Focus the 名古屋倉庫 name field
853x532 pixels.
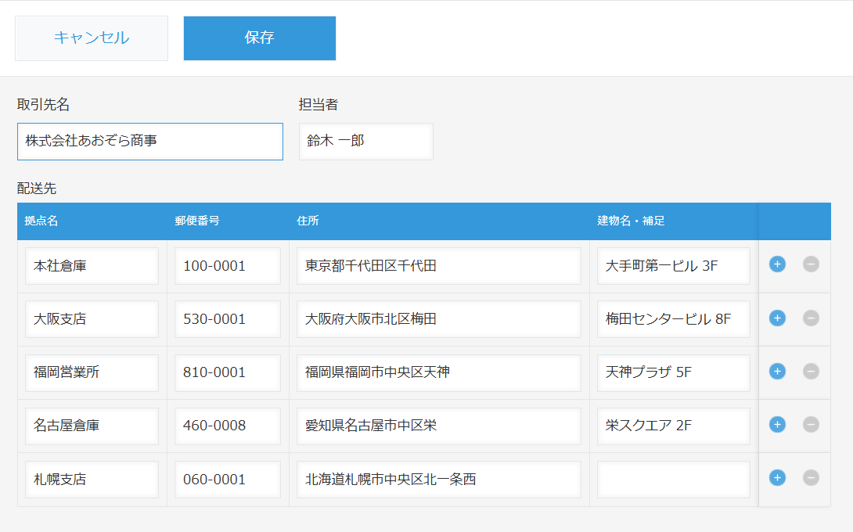click(92, 426)
